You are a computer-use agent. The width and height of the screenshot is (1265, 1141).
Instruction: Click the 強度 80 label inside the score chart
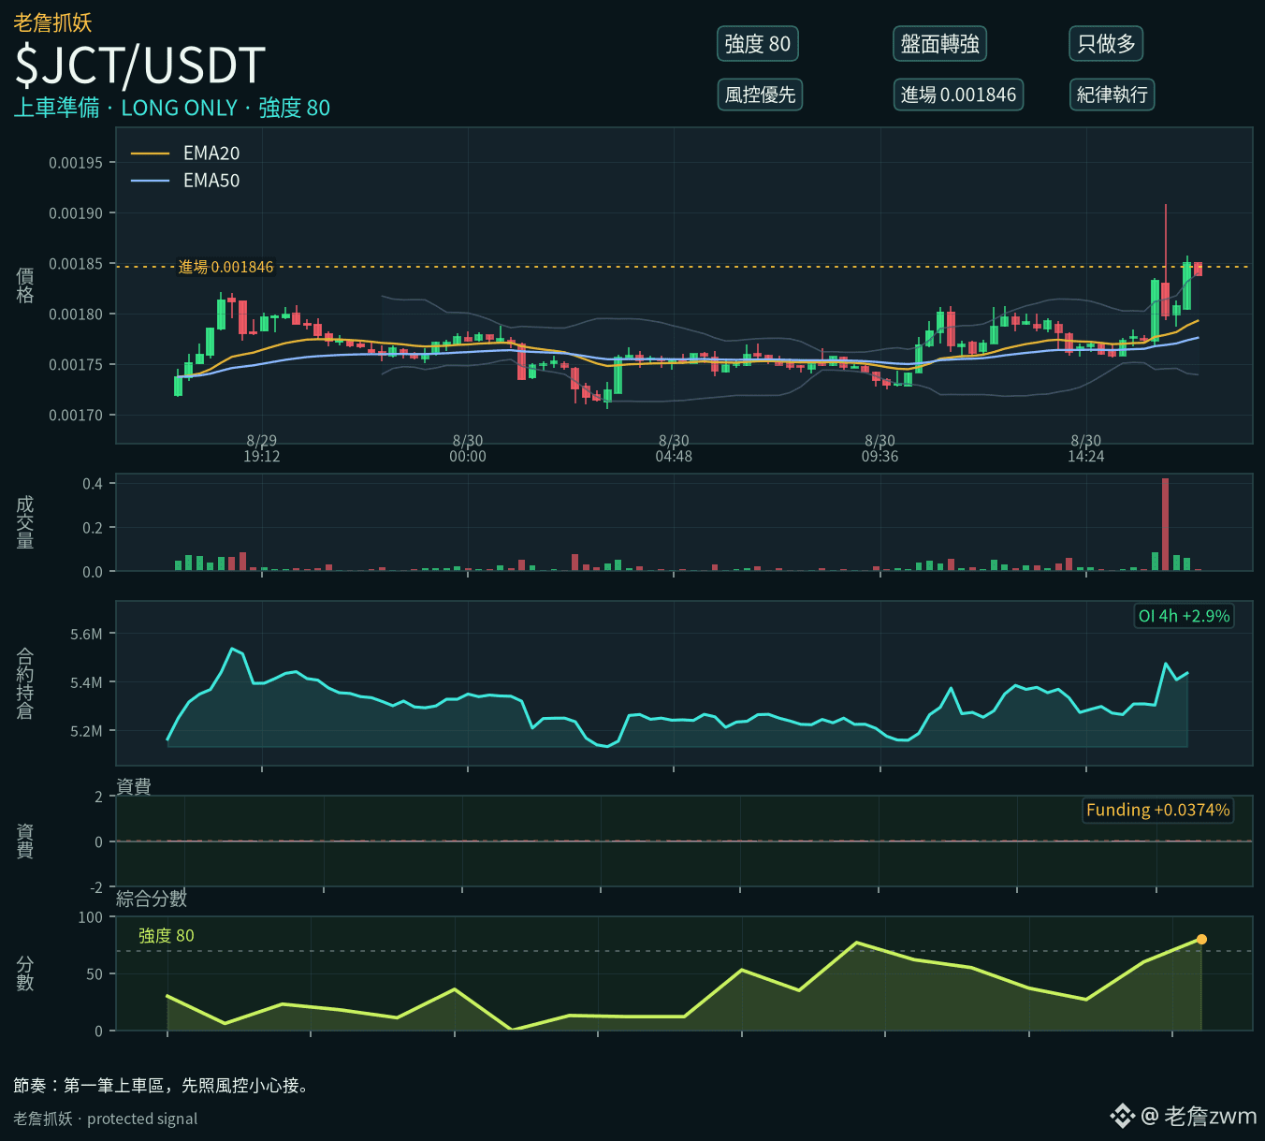tap(167, 936)
